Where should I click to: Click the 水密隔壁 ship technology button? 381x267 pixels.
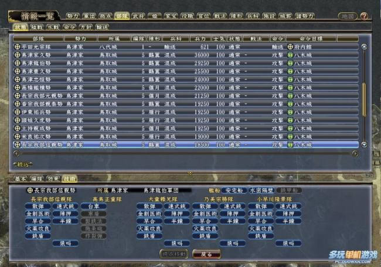point(261,190)
